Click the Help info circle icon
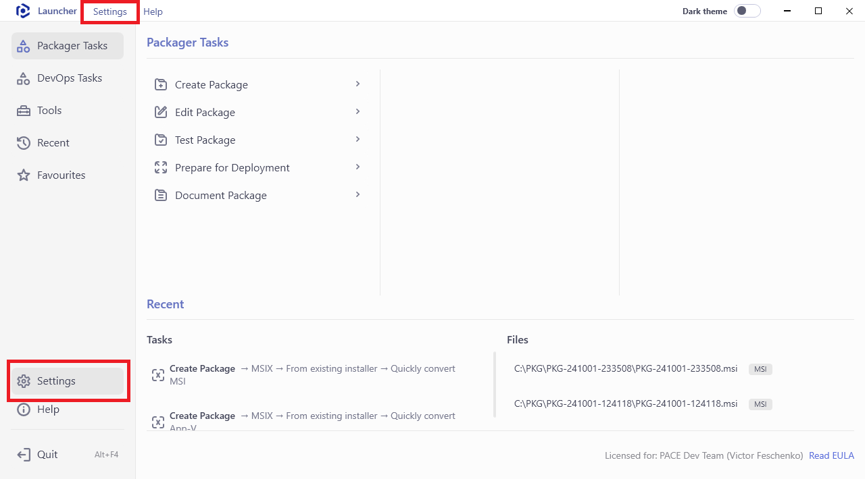This screenshot has height=479, width=865. [24, 410]
